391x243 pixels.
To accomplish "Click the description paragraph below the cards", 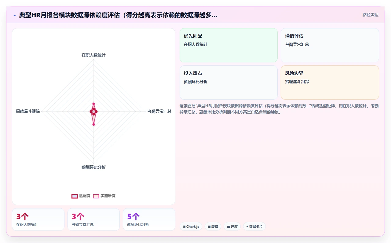I will click(x=279, y=109).
